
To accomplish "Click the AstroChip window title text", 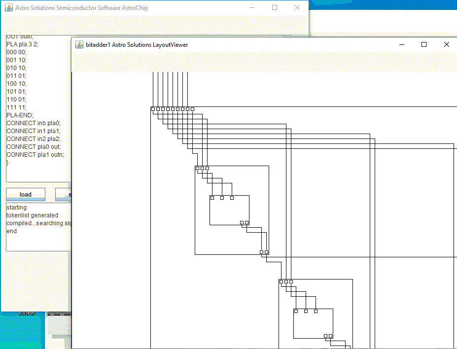I will pos(82,8).
